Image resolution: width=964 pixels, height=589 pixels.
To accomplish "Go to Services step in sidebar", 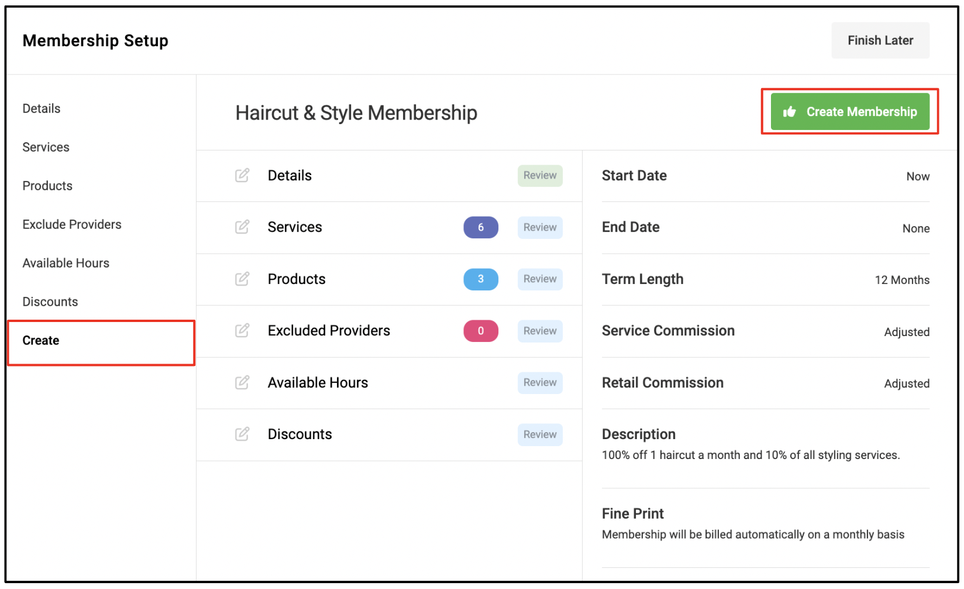I will [46, 147].
